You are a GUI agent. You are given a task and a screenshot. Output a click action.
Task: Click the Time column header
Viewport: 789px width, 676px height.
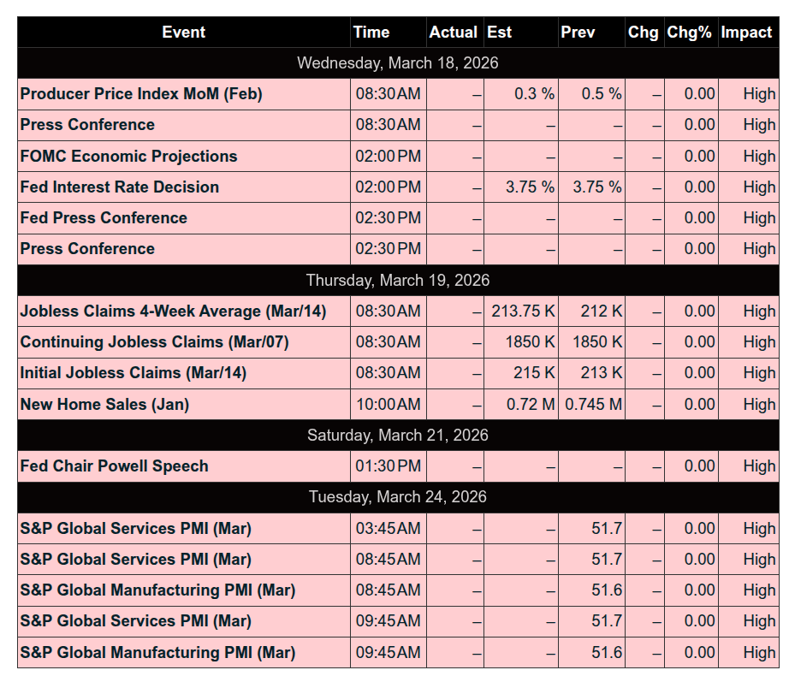click(371, 33)
